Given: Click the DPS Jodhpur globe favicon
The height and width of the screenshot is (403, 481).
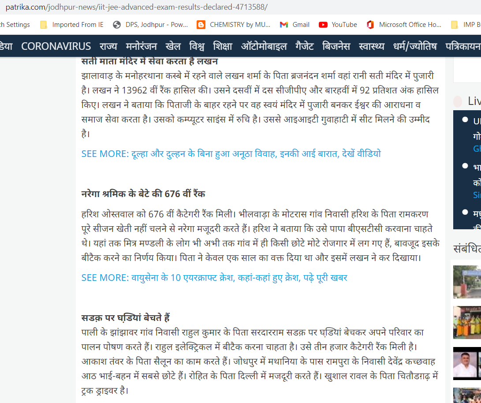Looking at the screenshot, I should click(x=116, y=25).
